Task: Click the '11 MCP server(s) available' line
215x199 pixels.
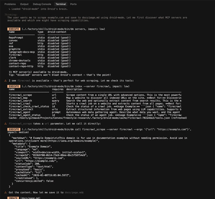Action: coord(38,72)
